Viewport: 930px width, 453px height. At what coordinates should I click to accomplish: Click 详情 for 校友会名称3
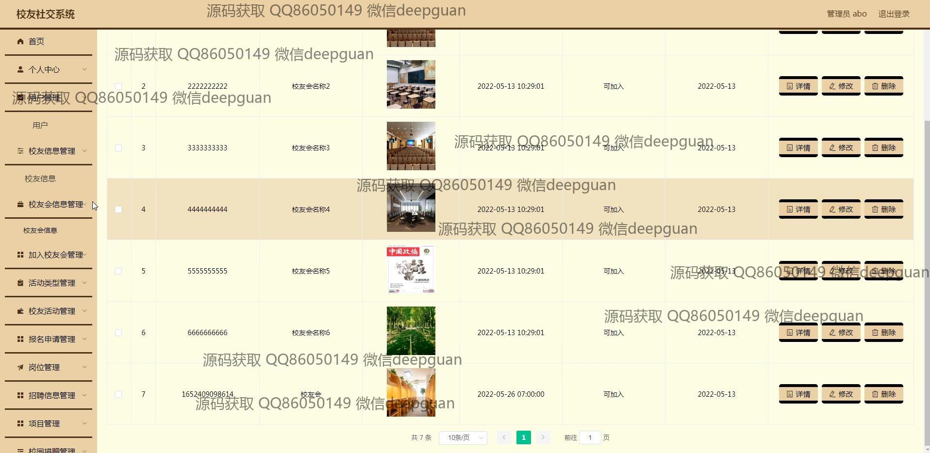(798, 148)
